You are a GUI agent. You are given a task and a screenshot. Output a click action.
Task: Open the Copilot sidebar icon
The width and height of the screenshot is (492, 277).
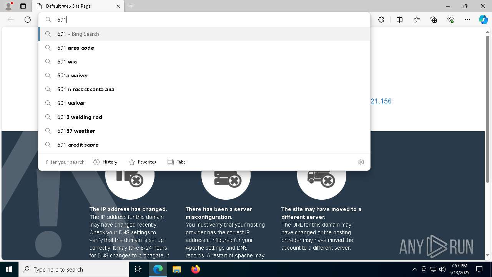click(483, 20)
